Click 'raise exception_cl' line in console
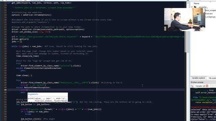 tap(206, 102)
